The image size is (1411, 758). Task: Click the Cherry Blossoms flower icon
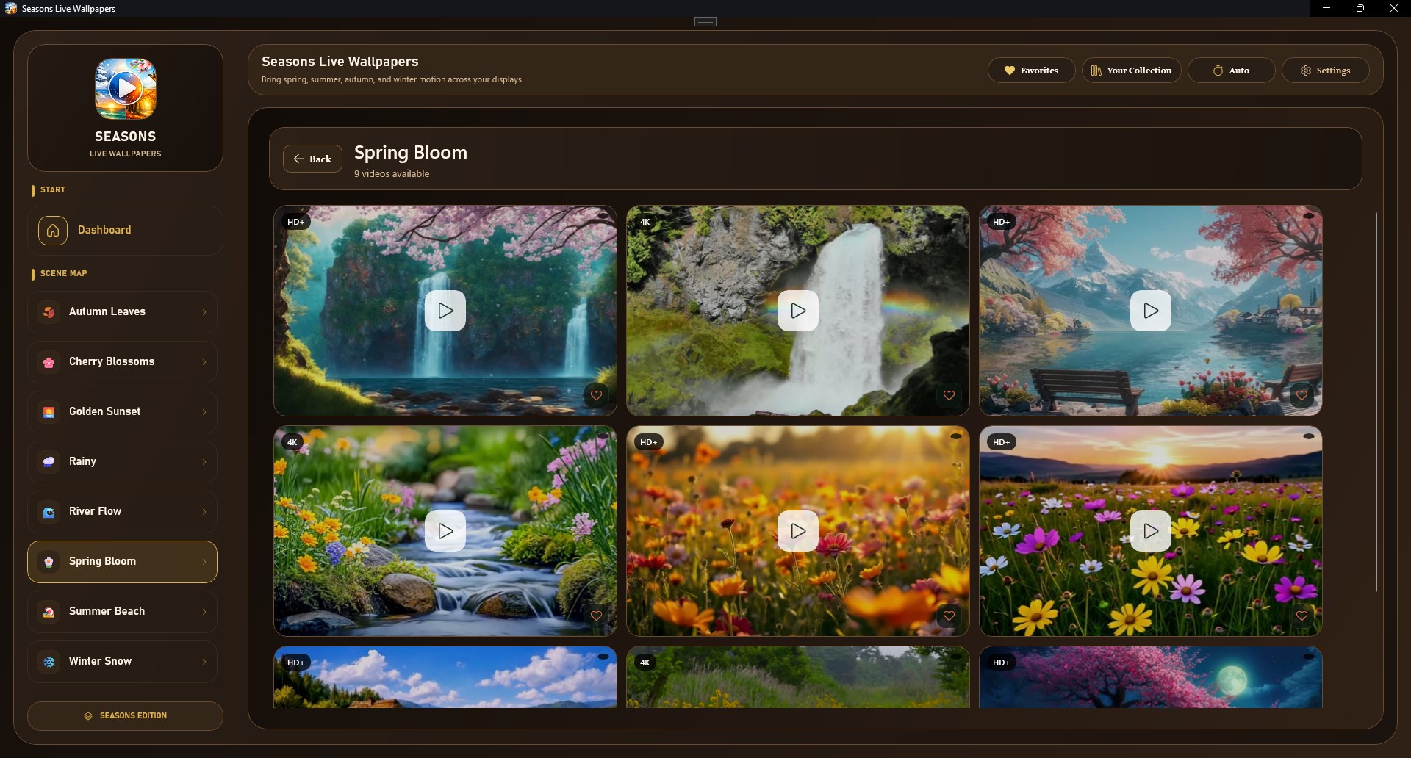tap(49, 362)
